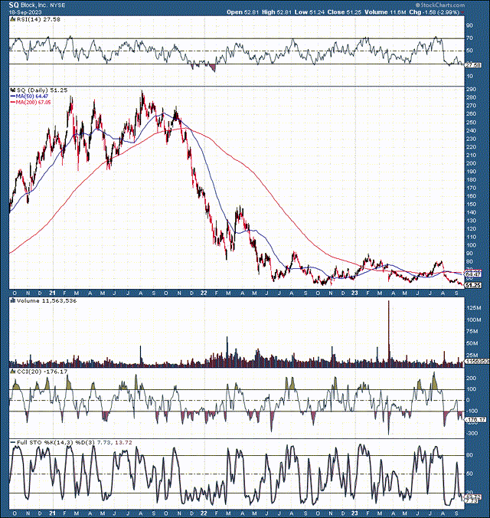
Task: Click the 'Block, Inc.' company name
Action: click(34, 5)
